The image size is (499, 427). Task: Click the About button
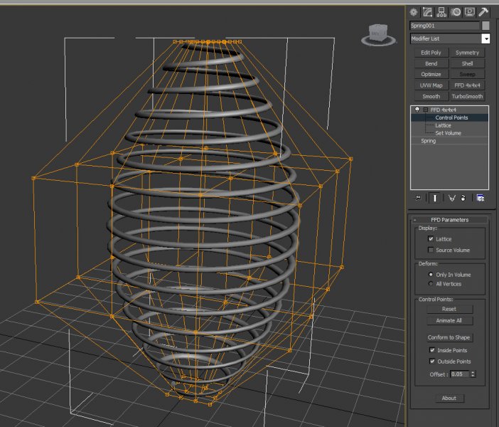[x=449, y=398]
